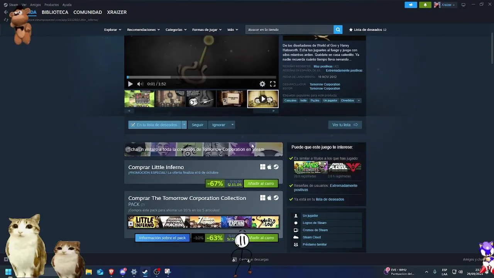Click the Steam Cloud cloud icon
The height and width of the screenshot is (278, 494).
click(296, 237)
